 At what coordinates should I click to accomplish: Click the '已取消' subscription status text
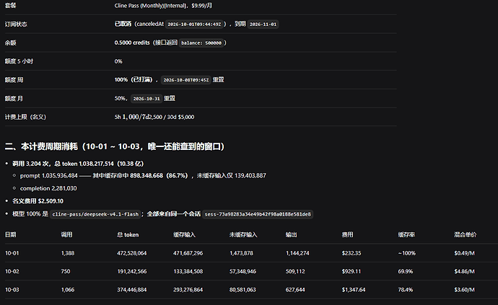(x=123, y=24)
